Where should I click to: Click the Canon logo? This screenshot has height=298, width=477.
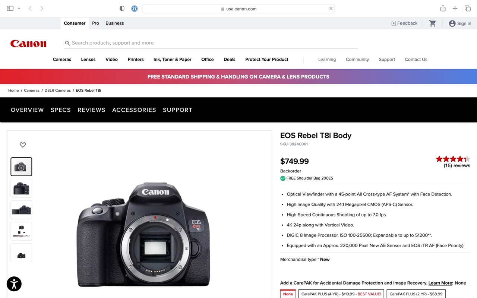click(28, 44)
